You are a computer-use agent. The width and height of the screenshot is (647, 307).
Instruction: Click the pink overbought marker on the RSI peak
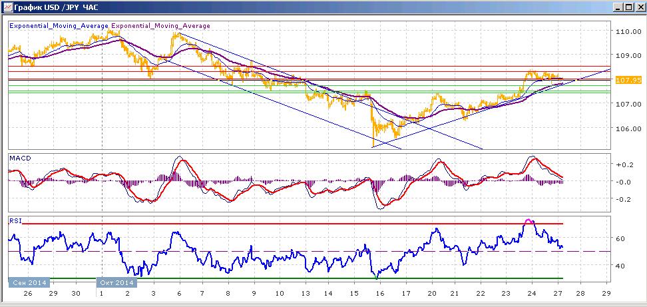click(529, 221)
